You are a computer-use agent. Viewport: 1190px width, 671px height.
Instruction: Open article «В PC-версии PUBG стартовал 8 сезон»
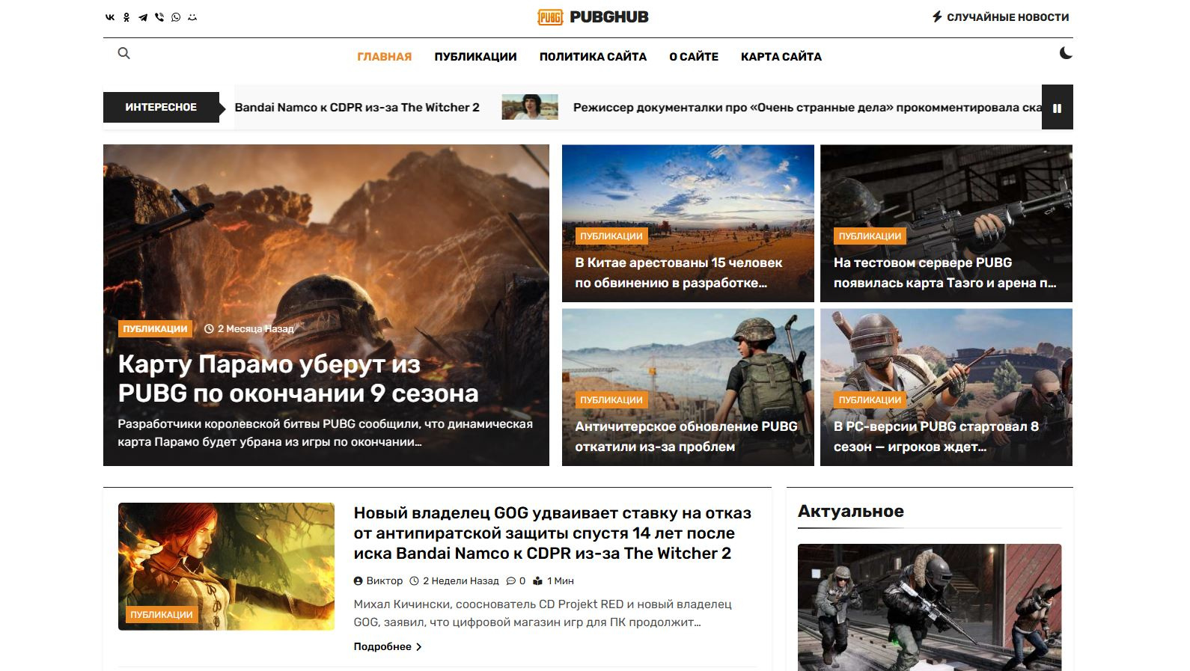coord(936,437)
